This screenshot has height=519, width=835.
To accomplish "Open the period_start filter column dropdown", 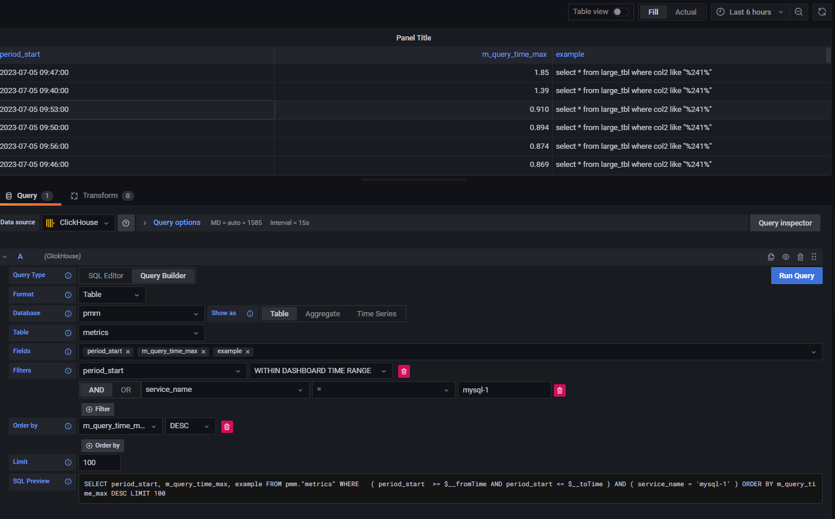I will pos(163,371).
